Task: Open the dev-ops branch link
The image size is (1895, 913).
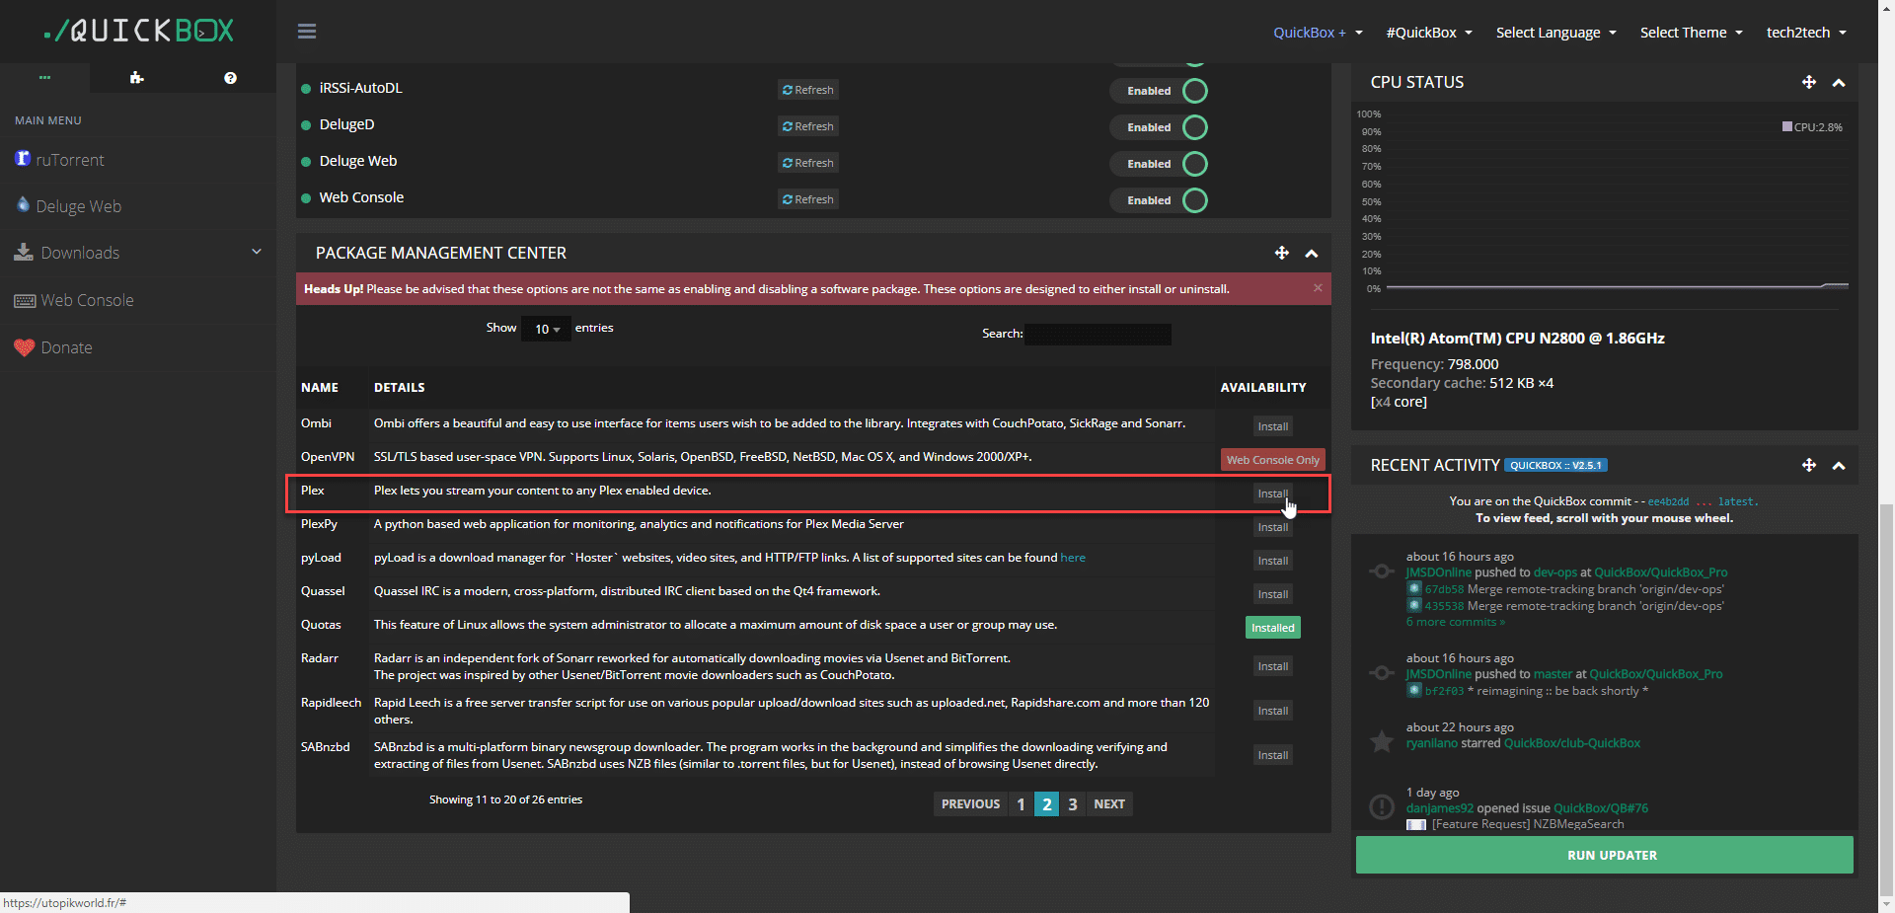Action: tap(1555, 572)
